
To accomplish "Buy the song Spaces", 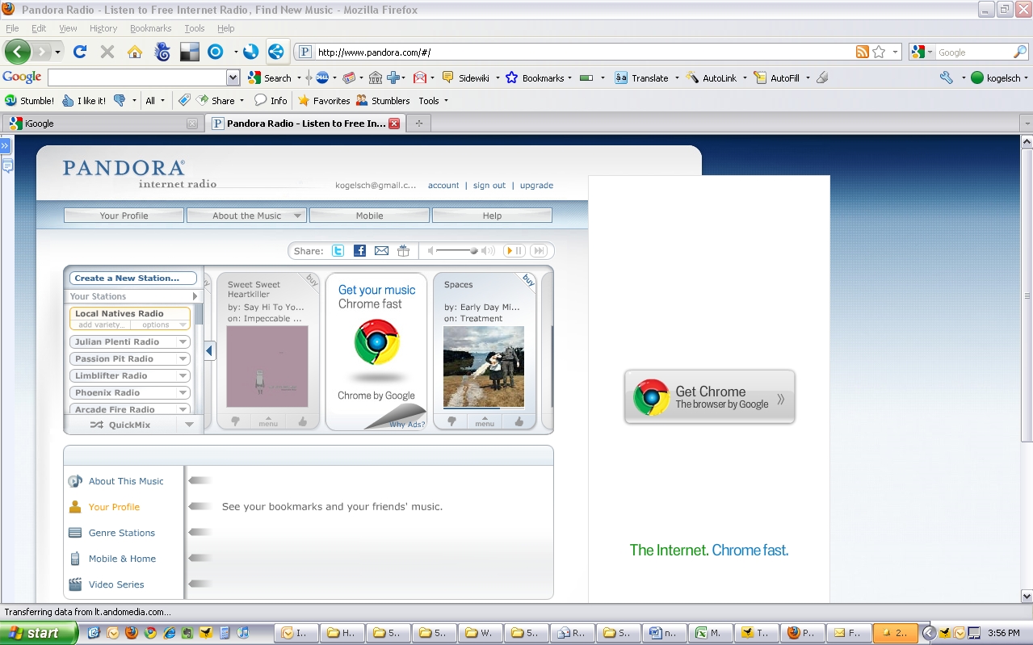I will pyautogui.click(x=528, y=280).
